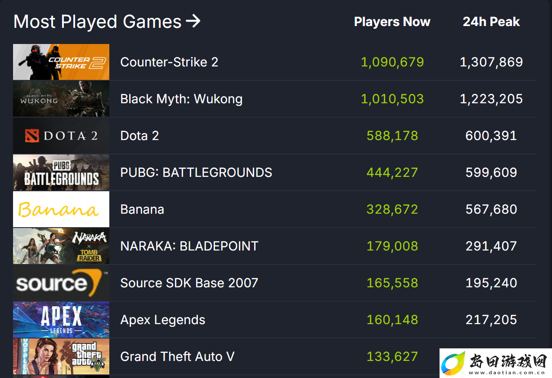Select the 160,148 players now count
This screenshot has height=378, width=552.
click(392, 320)
